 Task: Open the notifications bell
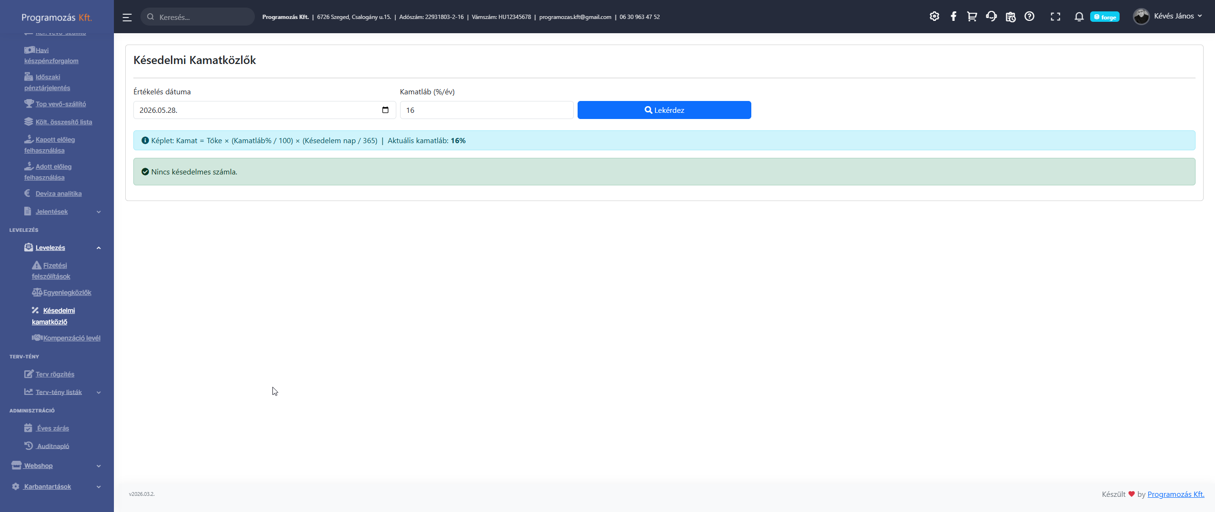pyautogui.click(x=1079, y=17)
